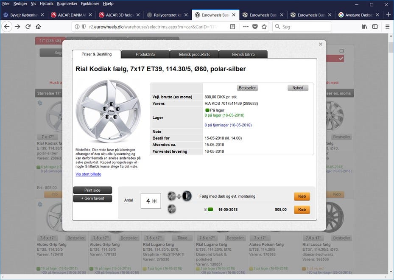Click the Antal quantity field
Screen dimensions: 394x280
(151, 201)
